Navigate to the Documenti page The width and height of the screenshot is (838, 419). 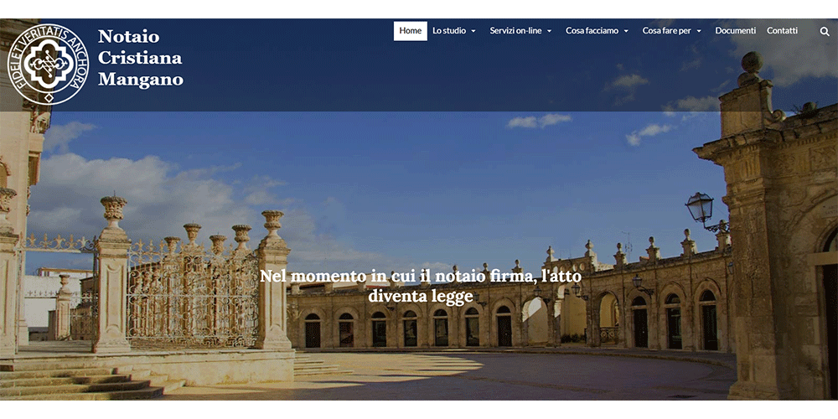tap(735, 31)
